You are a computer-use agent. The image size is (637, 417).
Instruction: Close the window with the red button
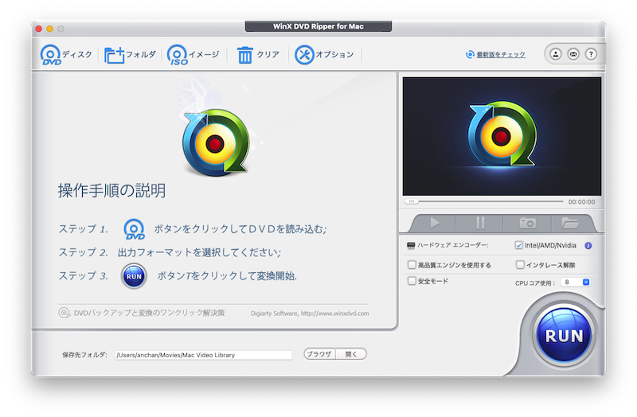click(39, 29)
